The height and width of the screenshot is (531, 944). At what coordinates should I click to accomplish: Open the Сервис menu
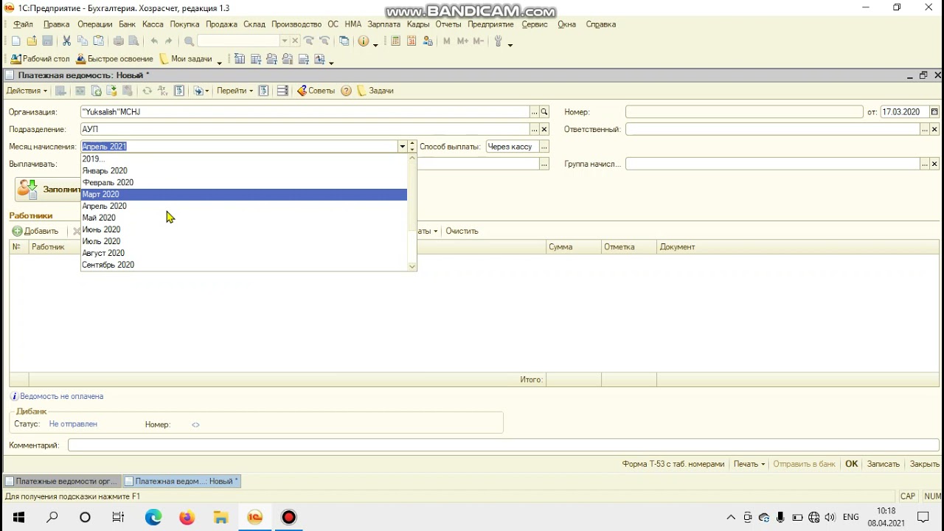tap(535, 24)
